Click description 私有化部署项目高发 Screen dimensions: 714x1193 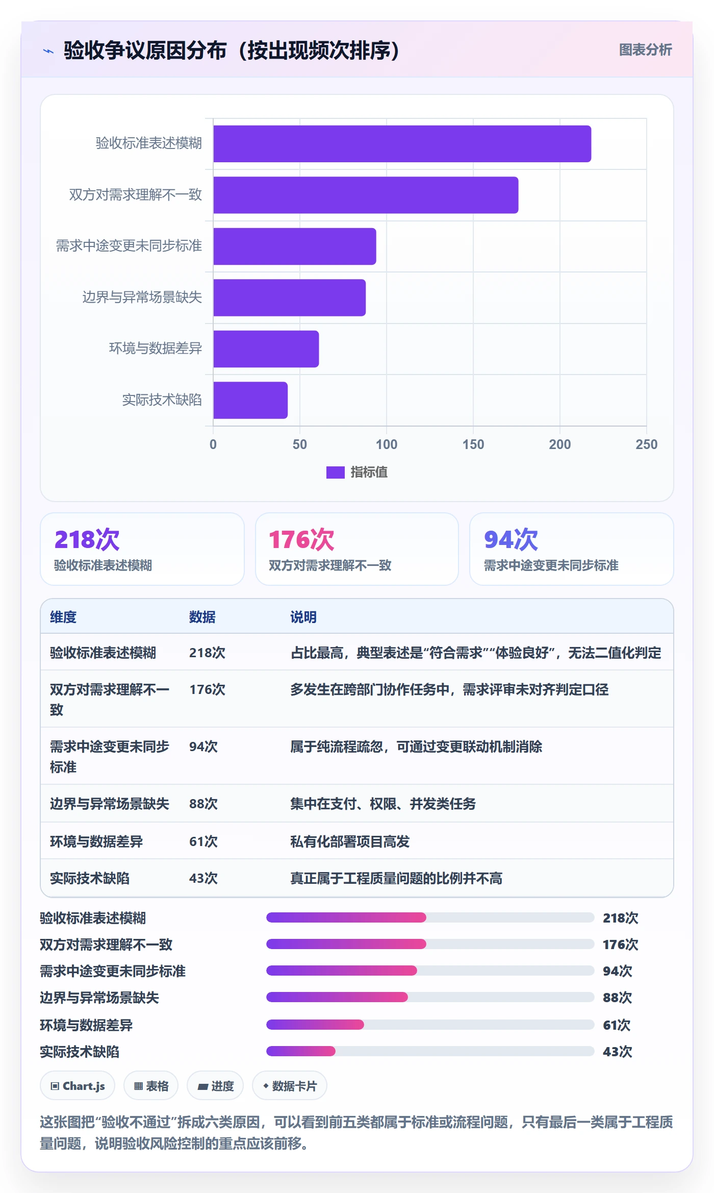pyautogui.click(x=350, y=841)
